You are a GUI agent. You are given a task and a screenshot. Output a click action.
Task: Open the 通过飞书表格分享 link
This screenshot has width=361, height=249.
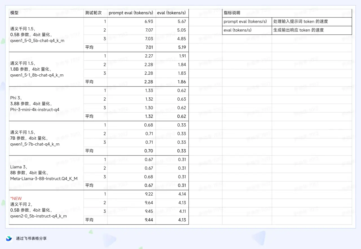[31, 239]
